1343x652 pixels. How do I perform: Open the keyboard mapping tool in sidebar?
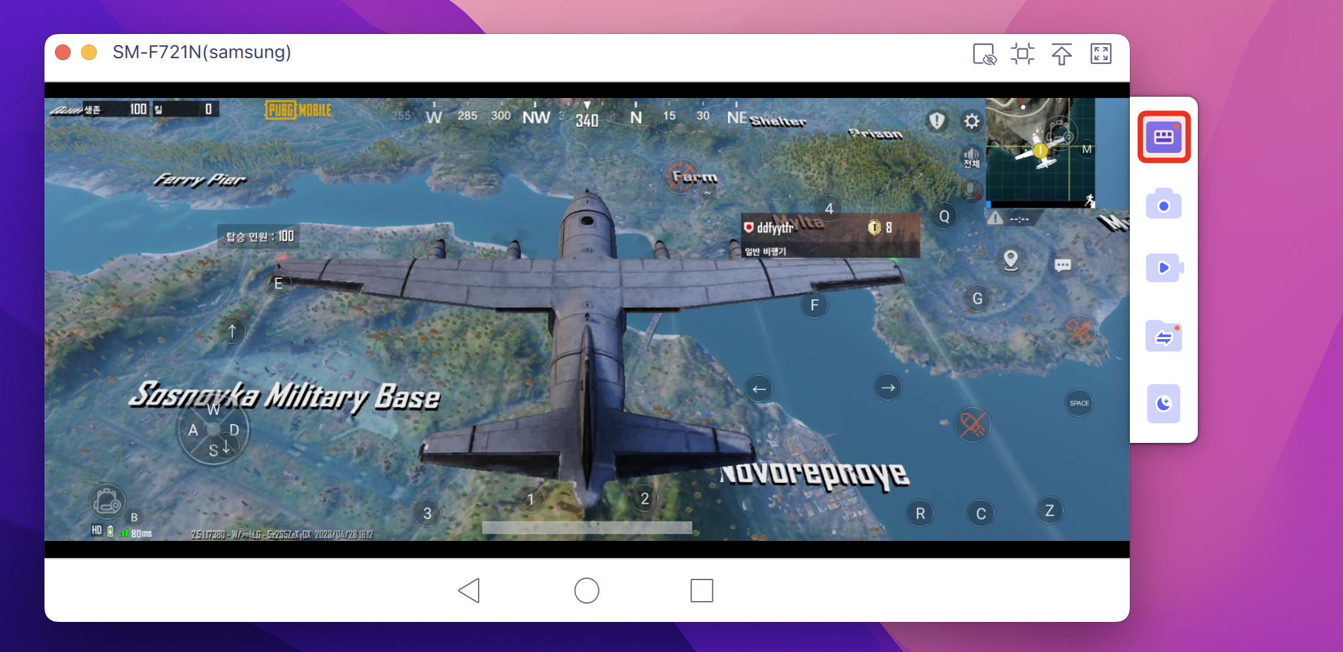[1164, 137]
